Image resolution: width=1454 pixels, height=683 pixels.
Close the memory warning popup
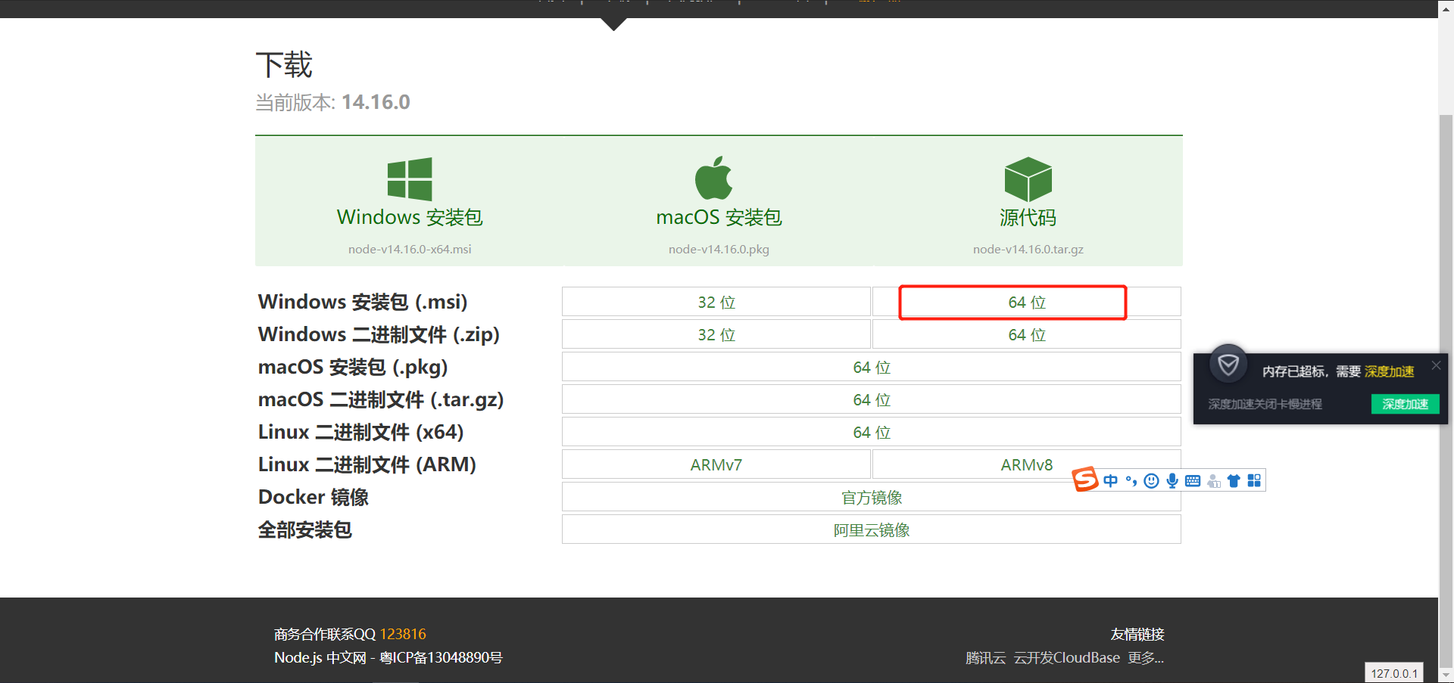[x=1436, y=365]
